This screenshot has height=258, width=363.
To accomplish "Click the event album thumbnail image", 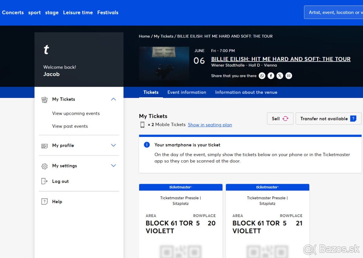I will click(x=164, y=63).
